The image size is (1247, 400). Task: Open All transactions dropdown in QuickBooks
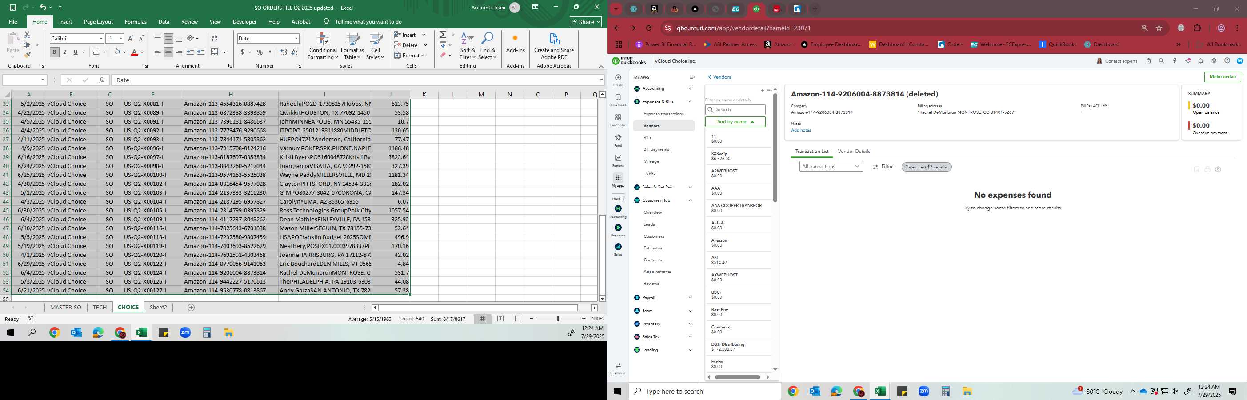tap(831, 166)
